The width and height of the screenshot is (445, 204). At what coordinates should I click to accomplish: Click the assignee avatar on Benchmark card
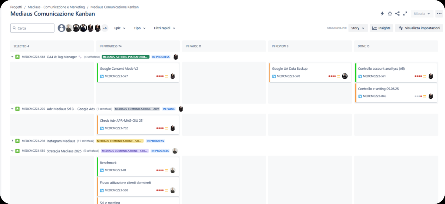[172, 170]
